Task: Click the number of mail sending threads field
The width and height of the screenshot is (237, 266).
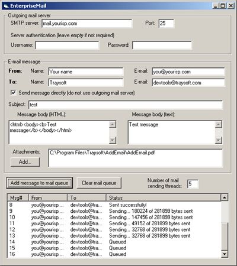Action: click(193, 184)
